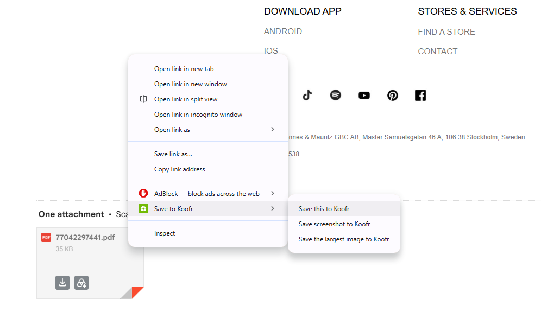Add attachment to Drive icon
Screen dimensions: 541x318
coord(81,283)
